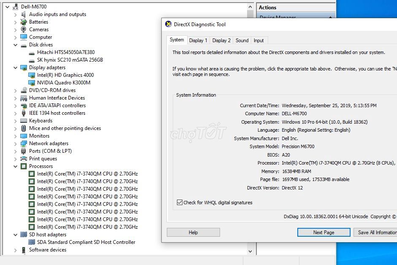This screenshot has width=397, height=265.
Task: Click the IDE ATA/ATAPI controllers icon
Action: click(24, 105)
